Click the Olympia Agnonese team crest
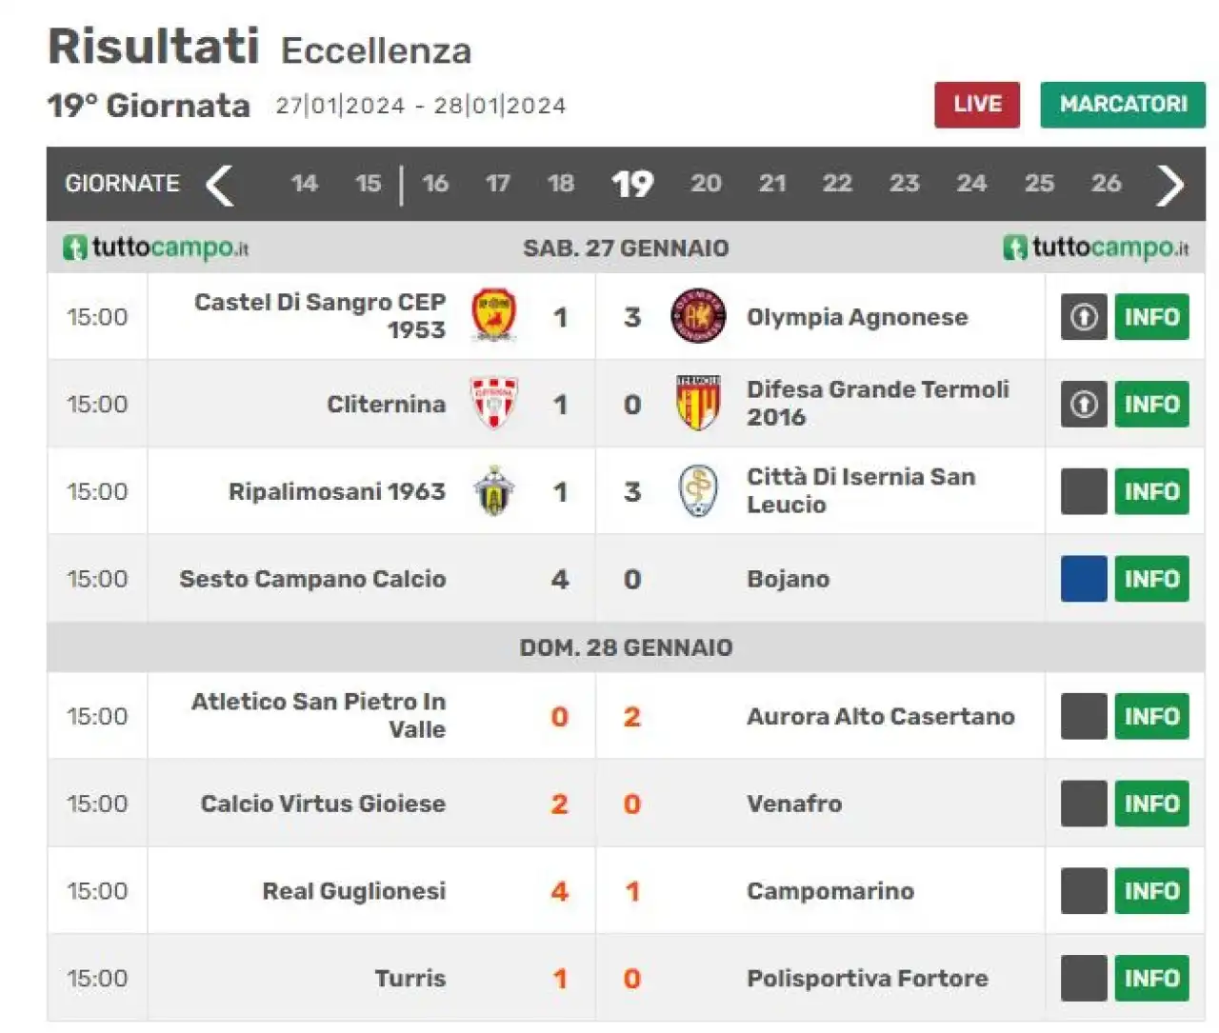The image size is (1219, 1033). click(x=698, y=316)
